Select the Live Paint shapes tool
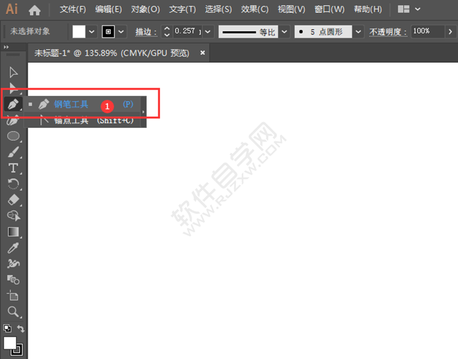The width and height of the screenshot is (458, 359). pyautogui.click(x=13, y=280)
